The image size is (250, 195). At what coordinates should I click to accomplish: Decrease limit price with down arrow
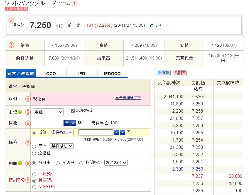[116, 132]
